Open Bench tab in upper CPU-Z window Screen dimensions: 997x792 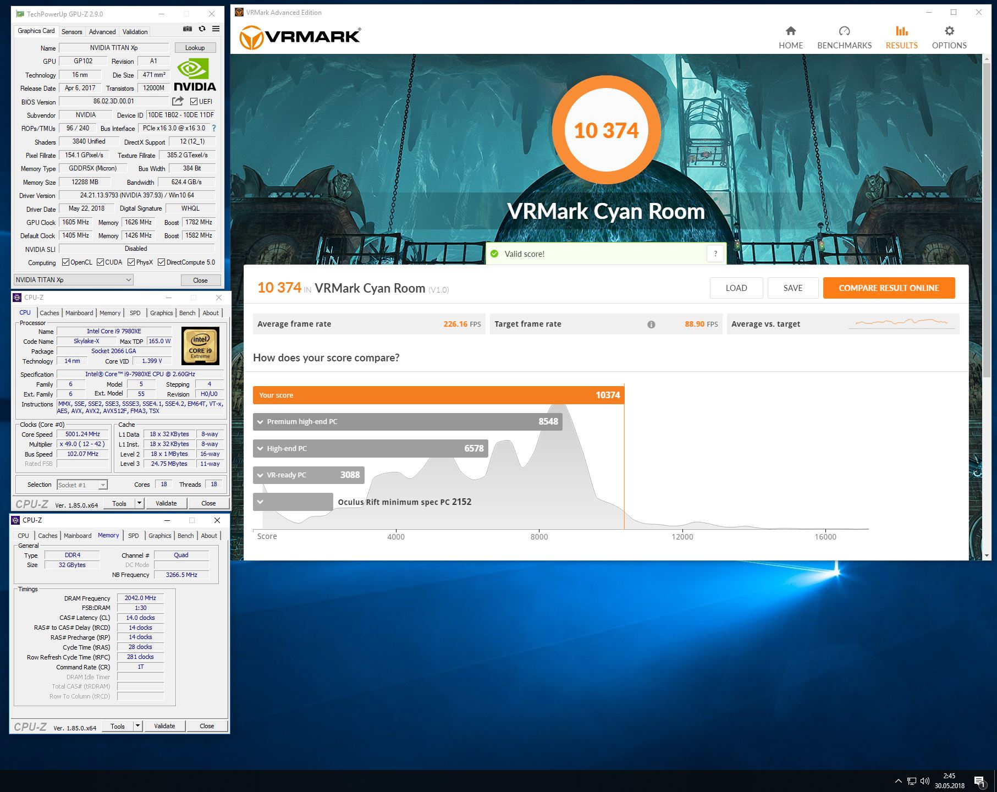pyautogui.click(x=188, y=313)
